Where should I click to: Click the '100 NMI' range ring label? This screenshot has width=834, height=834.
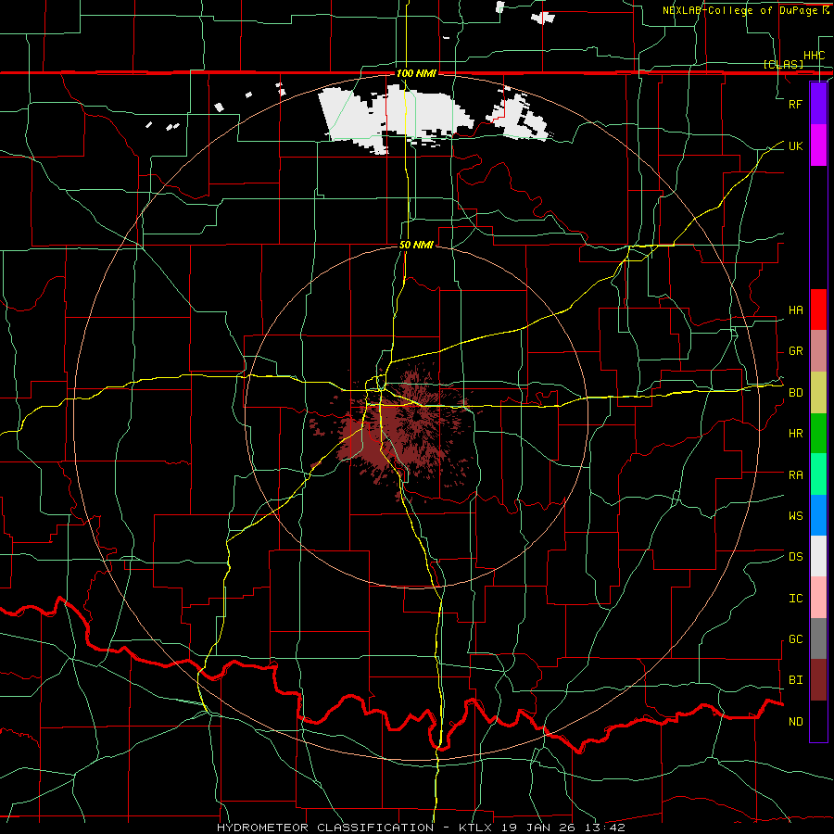(x=416, y=73)
